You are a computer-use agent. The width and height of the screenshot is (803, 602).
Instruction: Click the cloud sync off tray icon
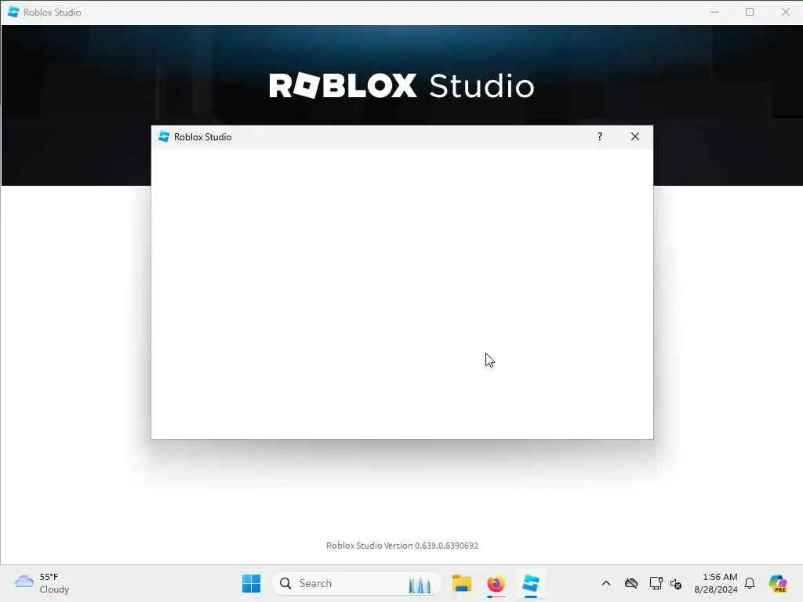(631, 583)
